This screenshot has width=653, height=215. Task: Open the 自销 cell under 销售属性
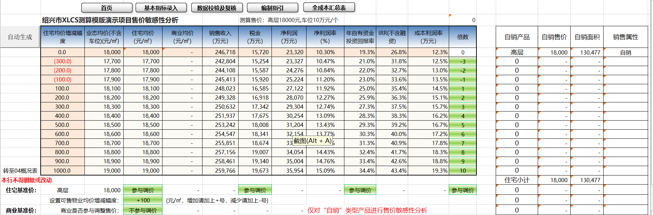click(625, 52)
